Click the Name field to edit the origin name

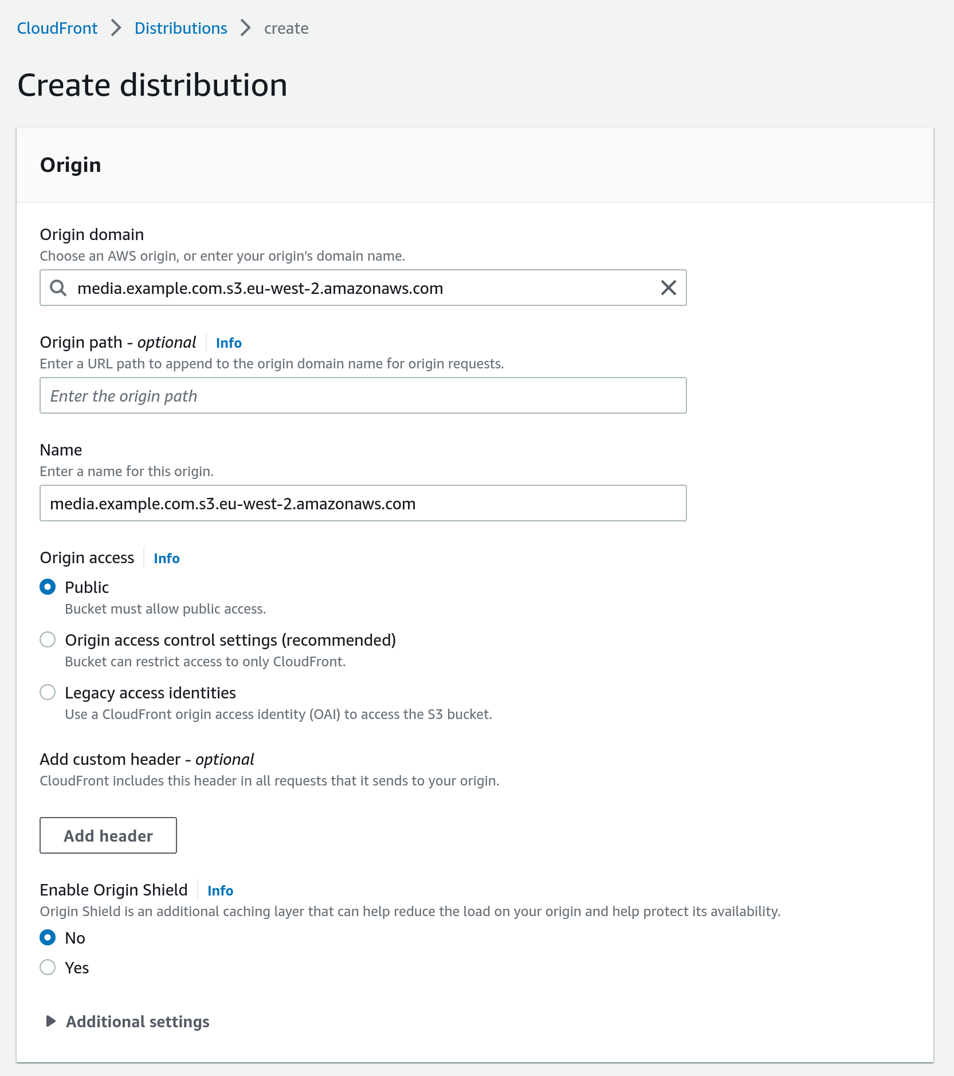tap(362, 503)
